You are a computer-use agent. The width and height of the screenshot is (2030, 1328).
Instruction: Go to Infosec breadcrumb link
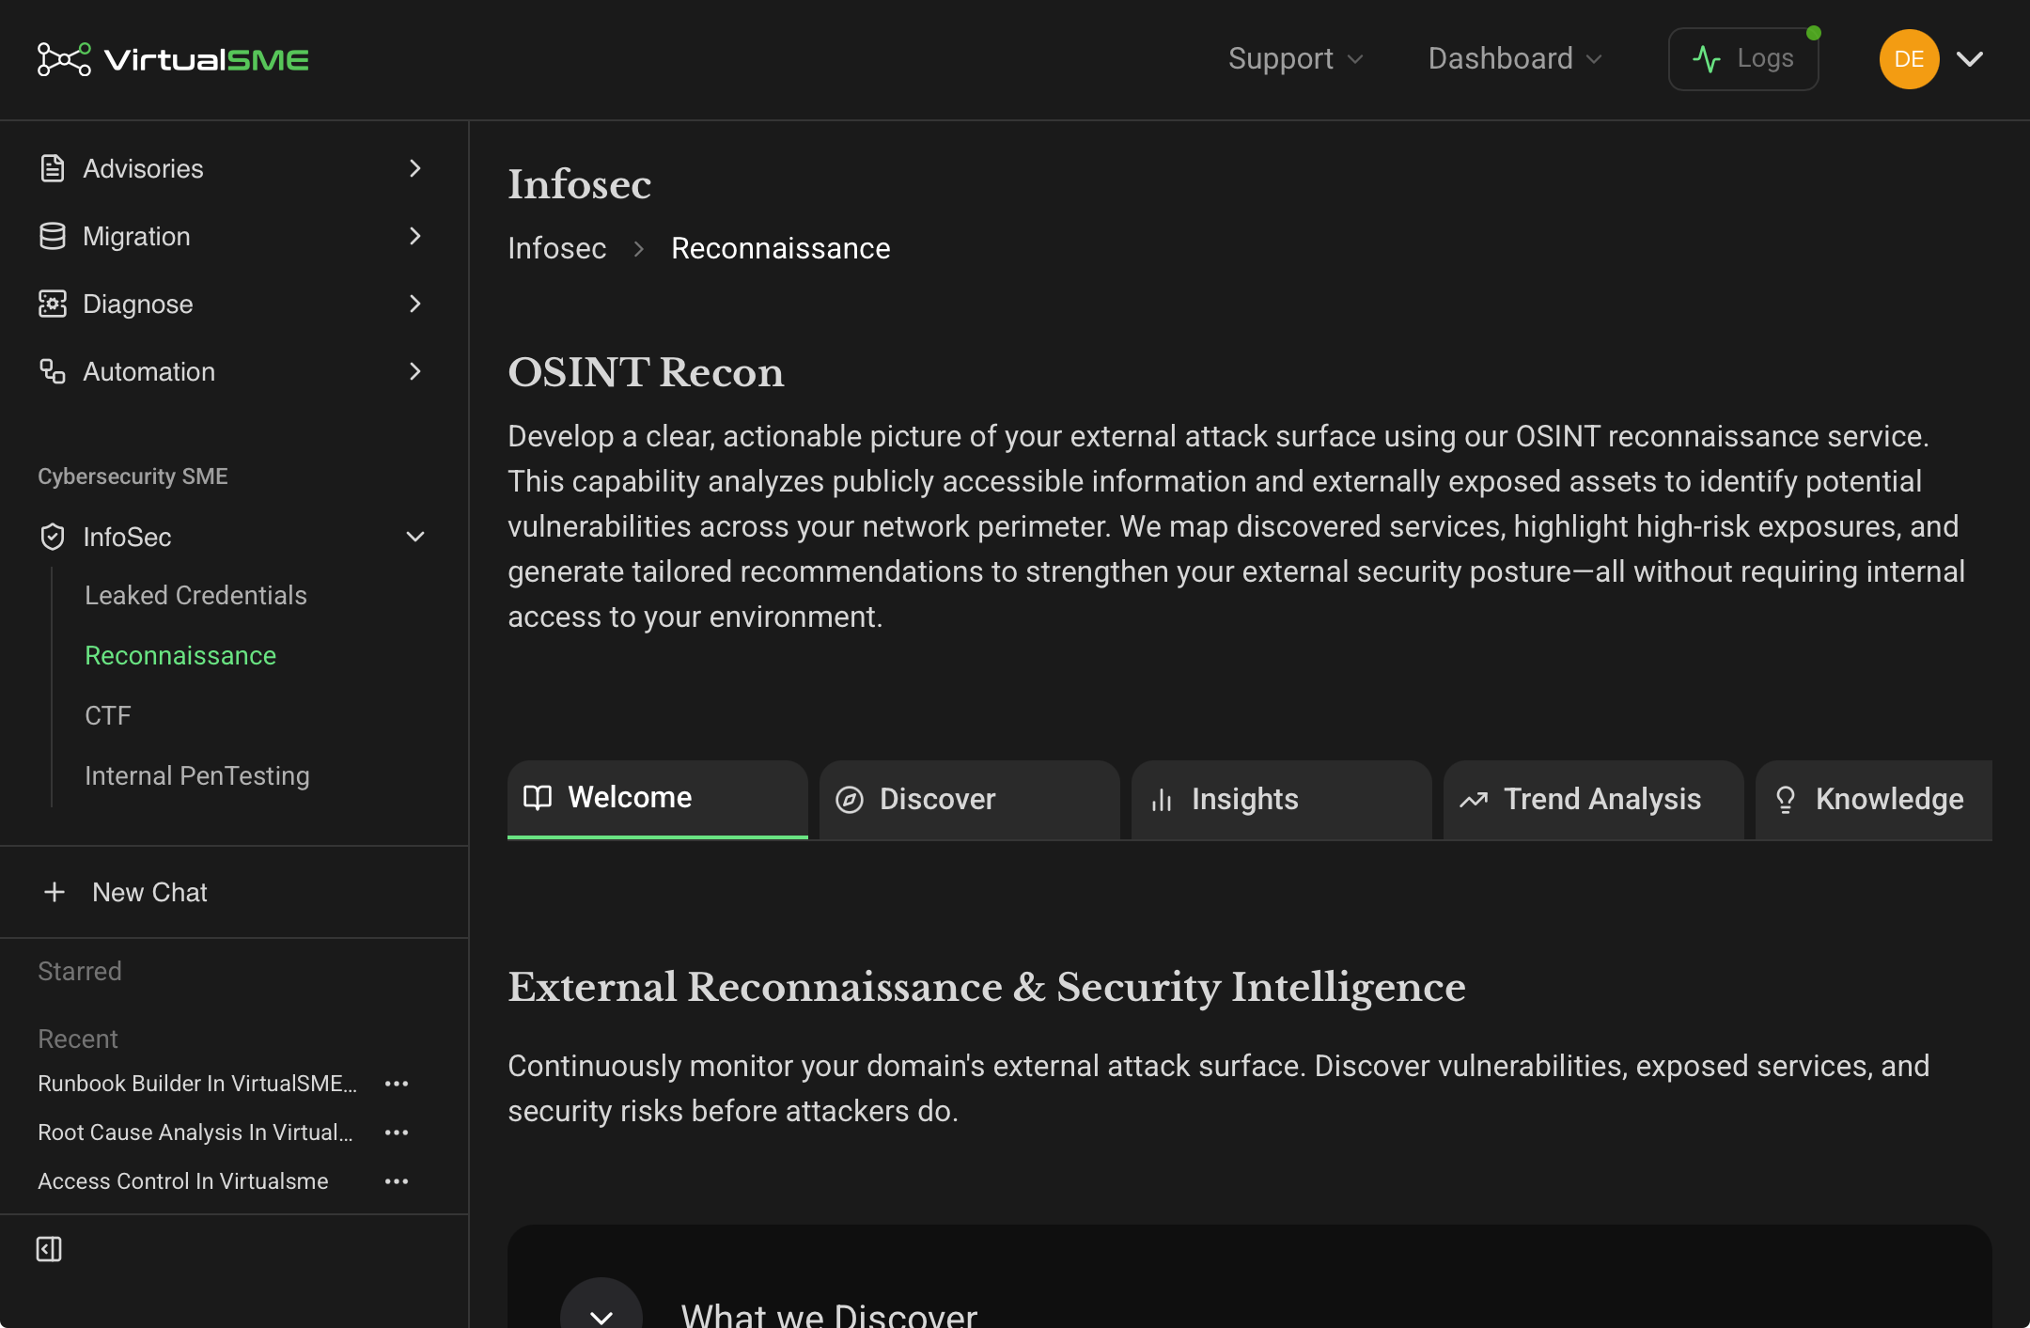(x=557, y=248)
